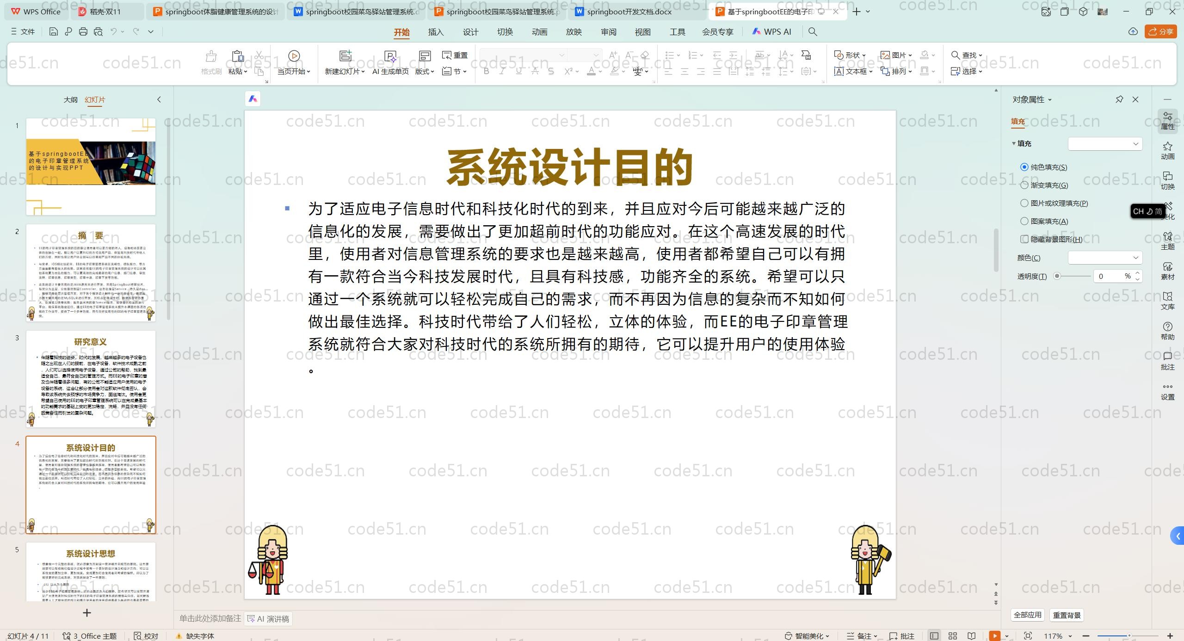The image size is (1184, 641).
Task: Pin the Object Properties panel
Action: [1119, 99]
